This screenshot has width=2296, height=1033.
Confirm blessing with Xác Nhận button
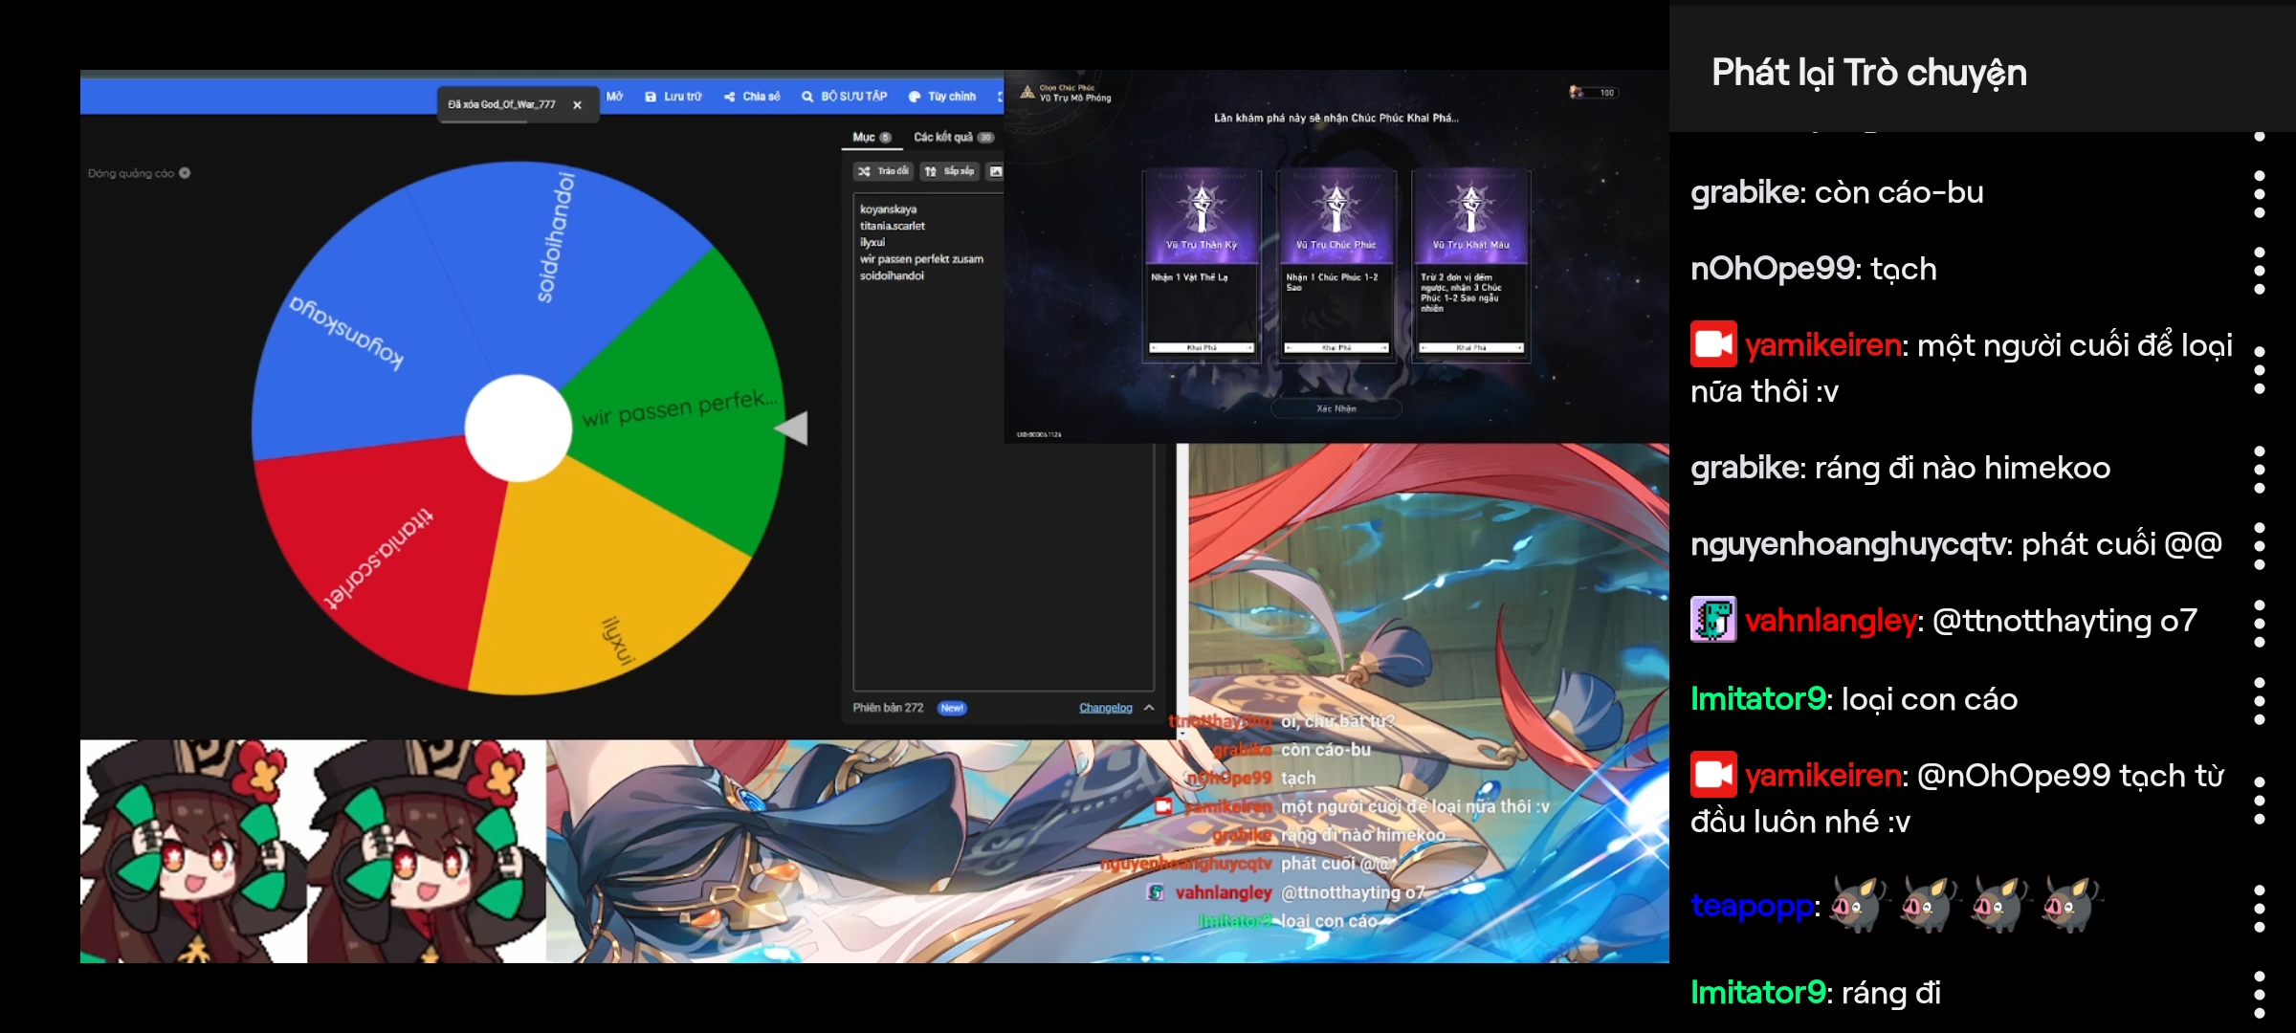pos(1336,408)
